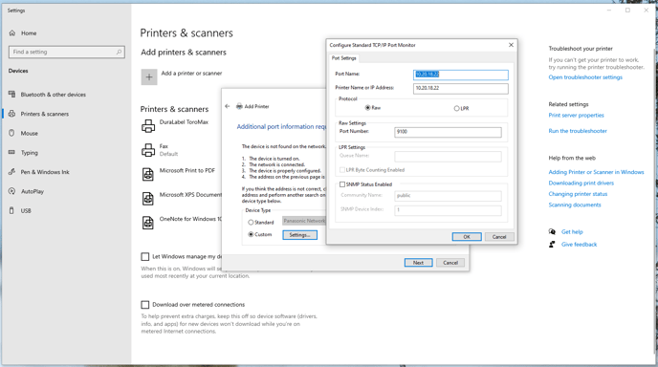Open Scanning documents link
The image size is (658, 367).
pyautogui.click(x=575, y=205)
